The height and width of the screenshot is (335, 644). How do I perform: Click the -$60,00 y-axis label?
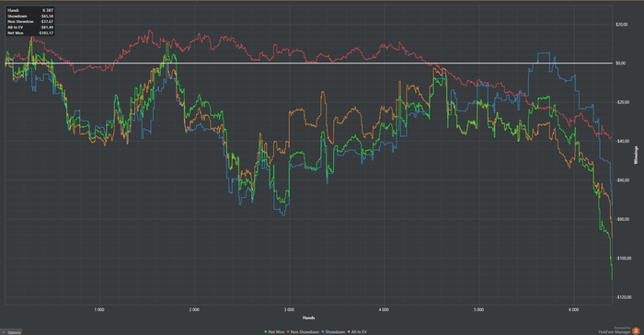click(x=622, y=180)
